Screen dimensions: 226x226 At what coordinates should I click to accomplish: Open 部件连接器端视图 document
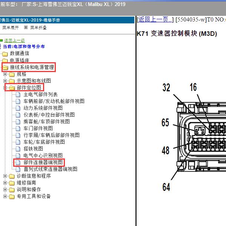(x=43, y=162)
